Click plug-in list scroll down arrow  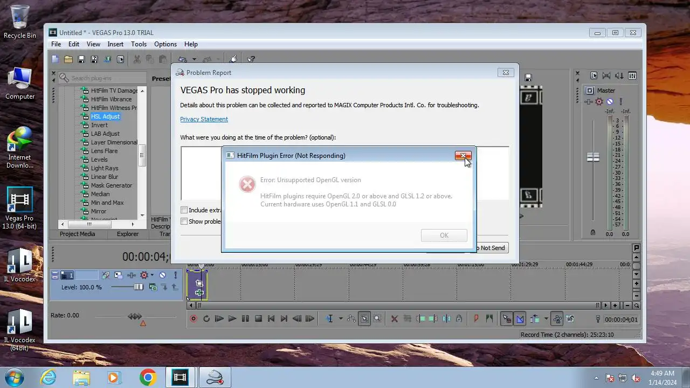pos(142,216)
